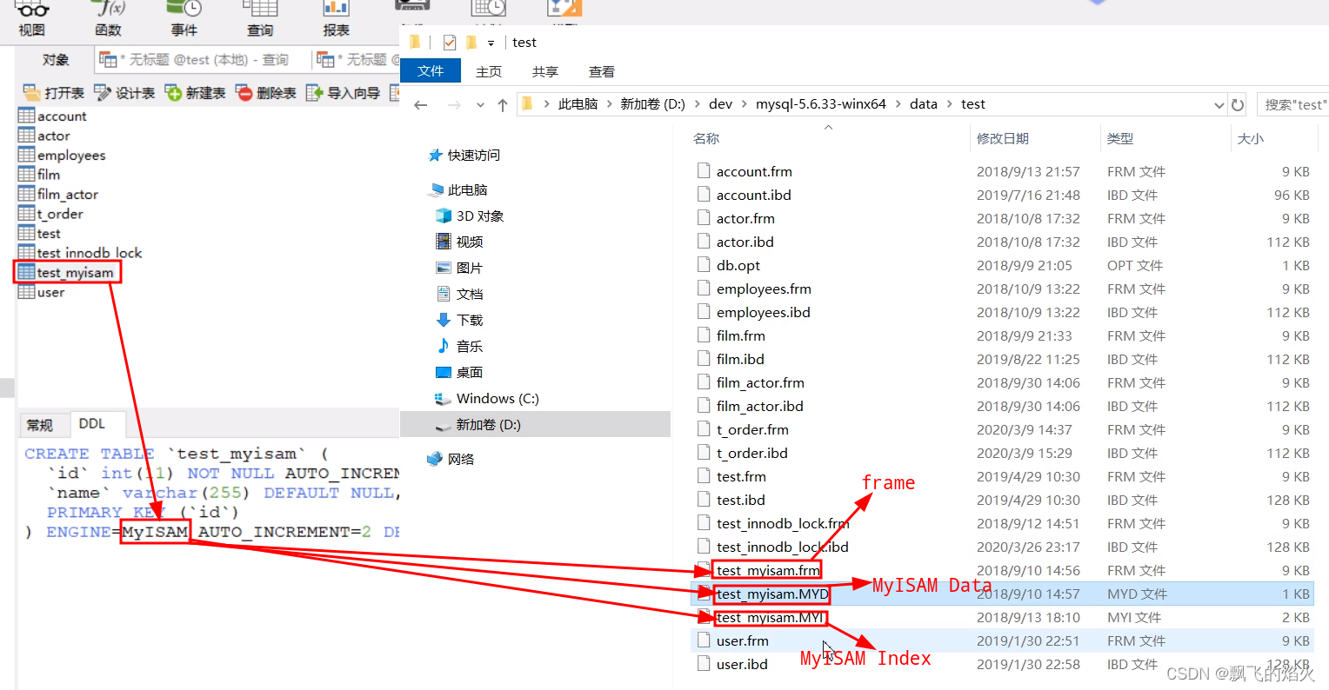Viewport: 1329px width, 690px height.
Task: Click the quick access toolbar properties checkmark icon
Action: [x=450, y=43]
